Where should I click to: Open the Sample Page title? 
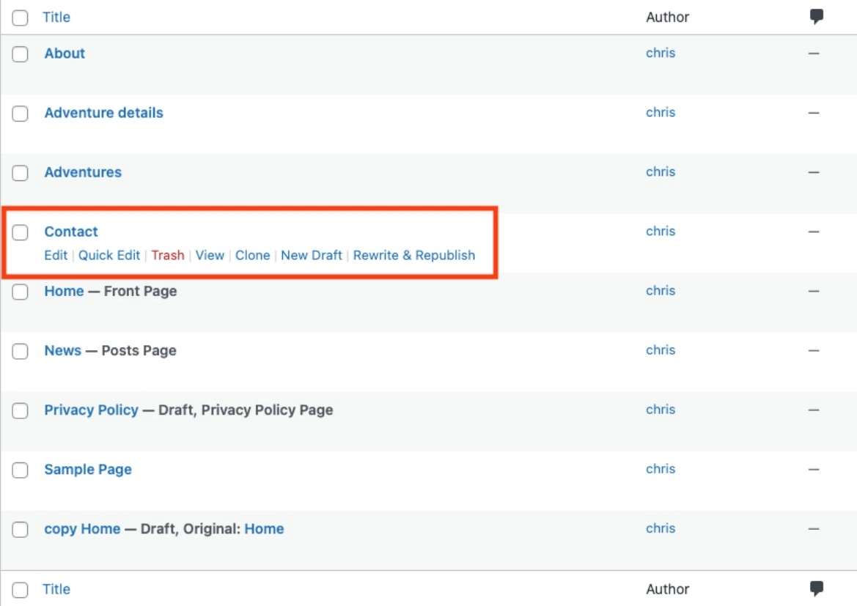[x=88, y=470]
